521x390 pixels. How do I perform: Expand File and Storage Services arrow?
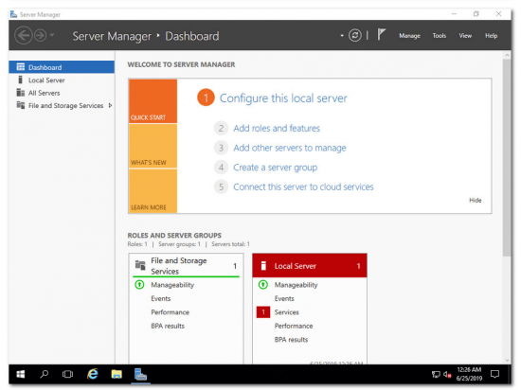click(110, 106)
